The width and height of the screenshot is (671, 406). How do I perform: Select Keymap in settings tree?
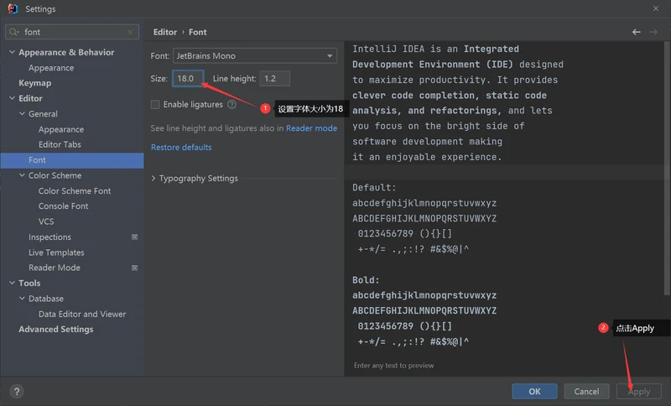(x=35, y=83)
